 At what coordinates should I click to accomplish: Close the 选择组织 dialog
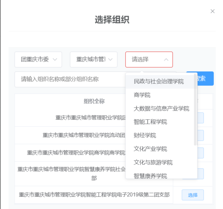click(213, 11)
